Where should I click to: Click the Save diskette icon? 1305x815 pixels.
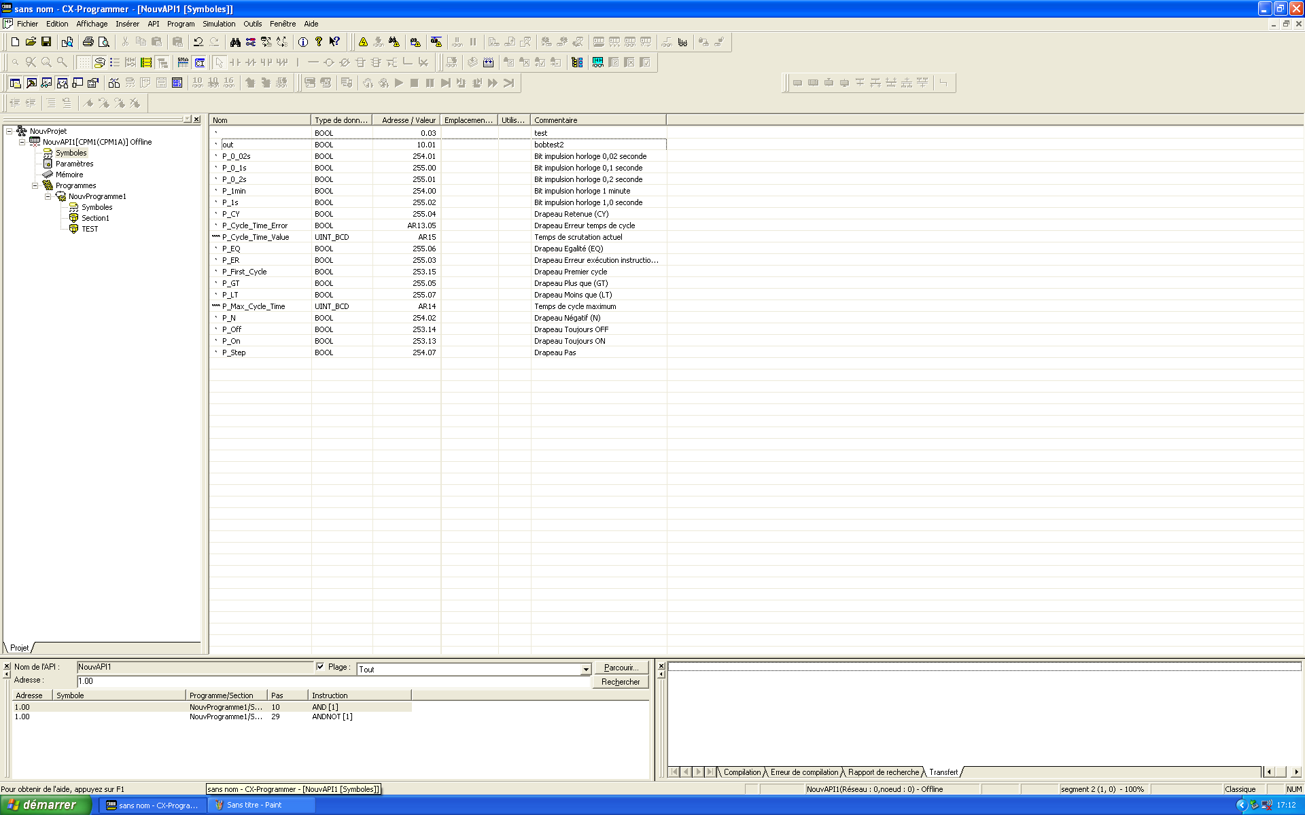46,42
